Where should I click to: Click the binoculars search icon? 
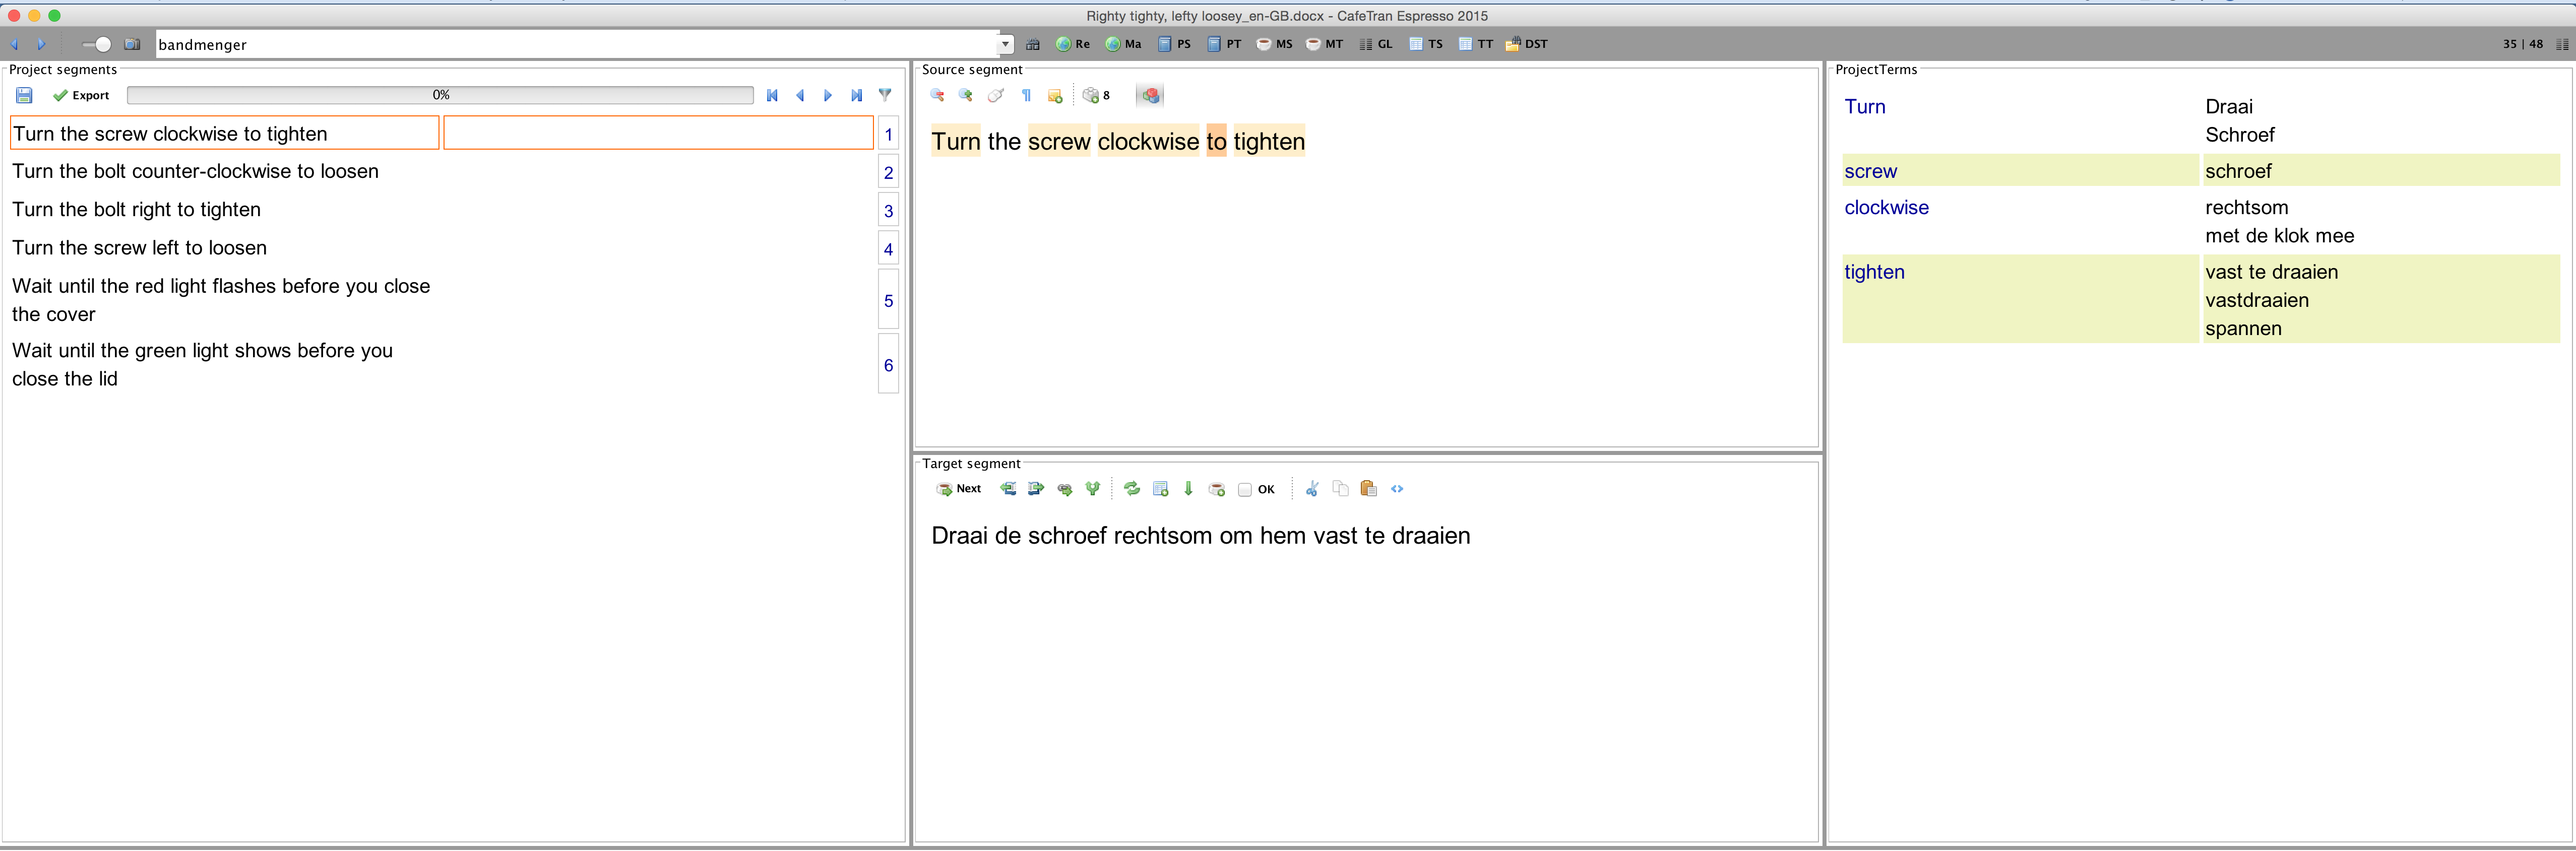[1033, 44]
